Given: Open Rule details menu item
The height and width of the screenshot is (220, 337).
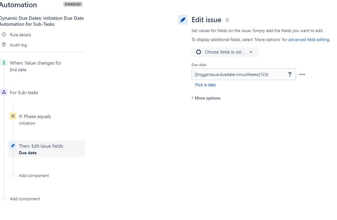Looking at the screenshot, I should click(21, 35).
